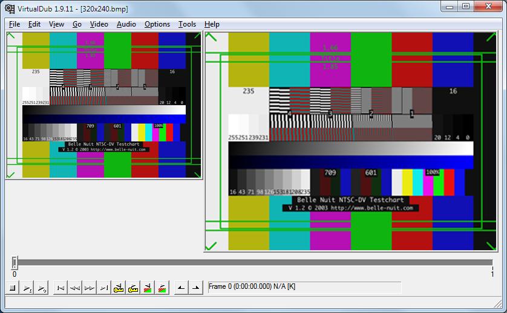Viewport: 507px width, 313px height.
Task: Minimize the VirtualDub window
Action: pos(449,7)
